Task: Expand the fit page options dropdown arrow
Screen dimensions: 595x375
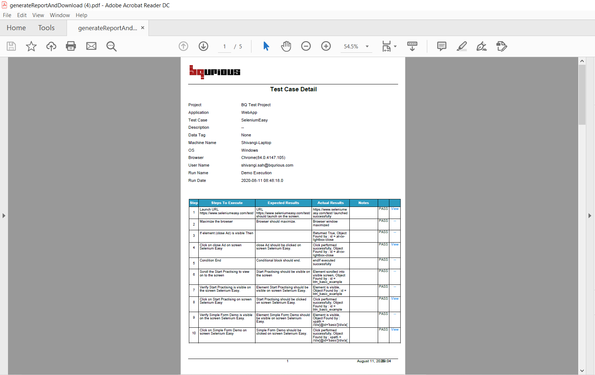Action: [x=395, y=47]
